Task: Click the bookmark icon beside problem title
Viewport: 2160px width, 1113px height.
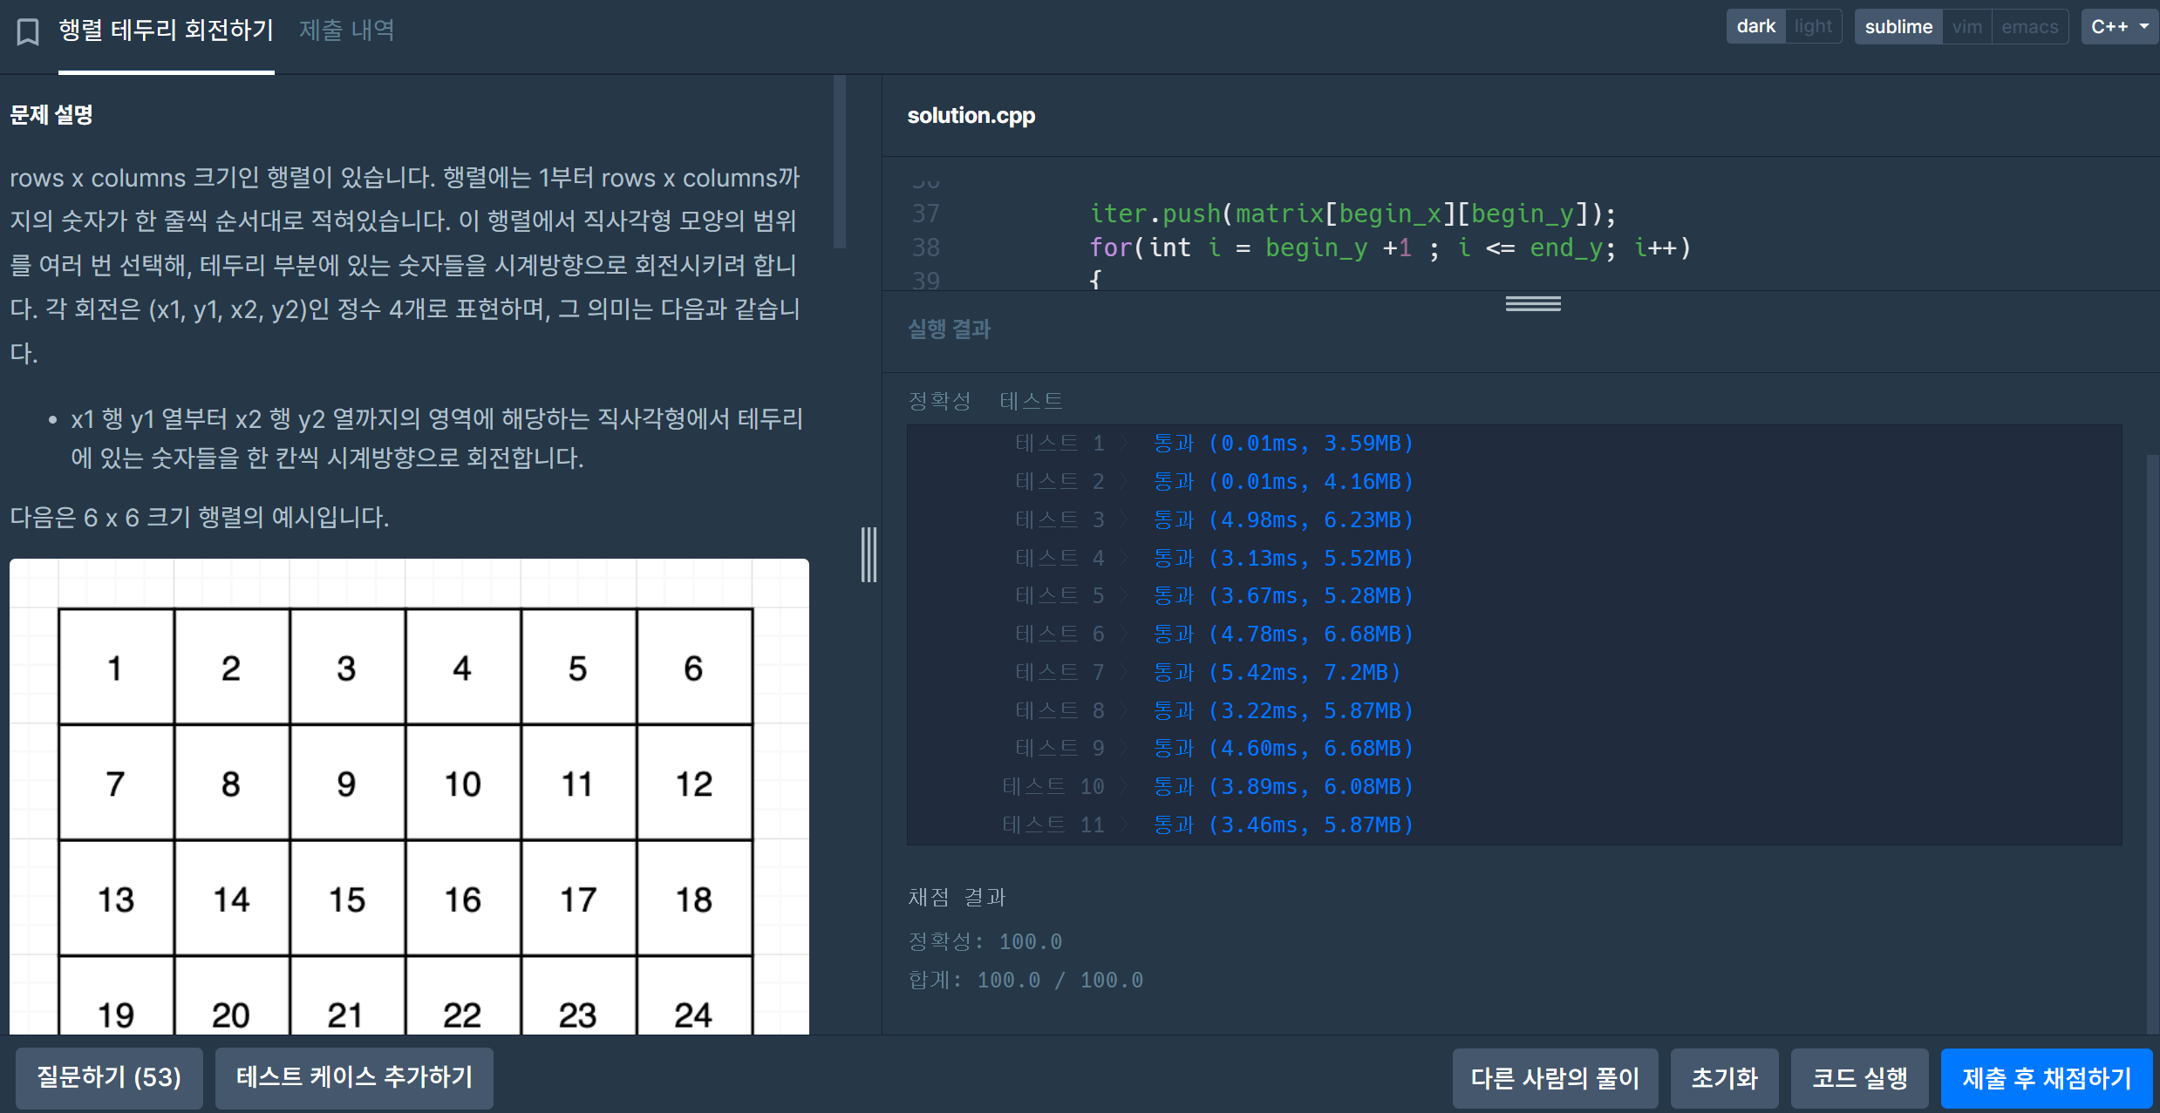Action: pyautogui.click(x=28, y=32)
